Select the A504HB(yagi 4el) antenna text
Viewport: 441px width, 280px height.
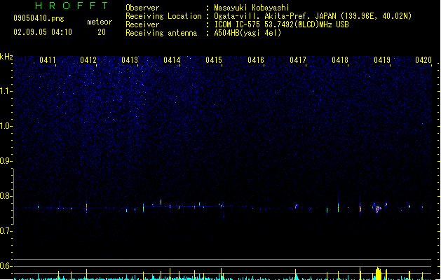coord(247,33)
